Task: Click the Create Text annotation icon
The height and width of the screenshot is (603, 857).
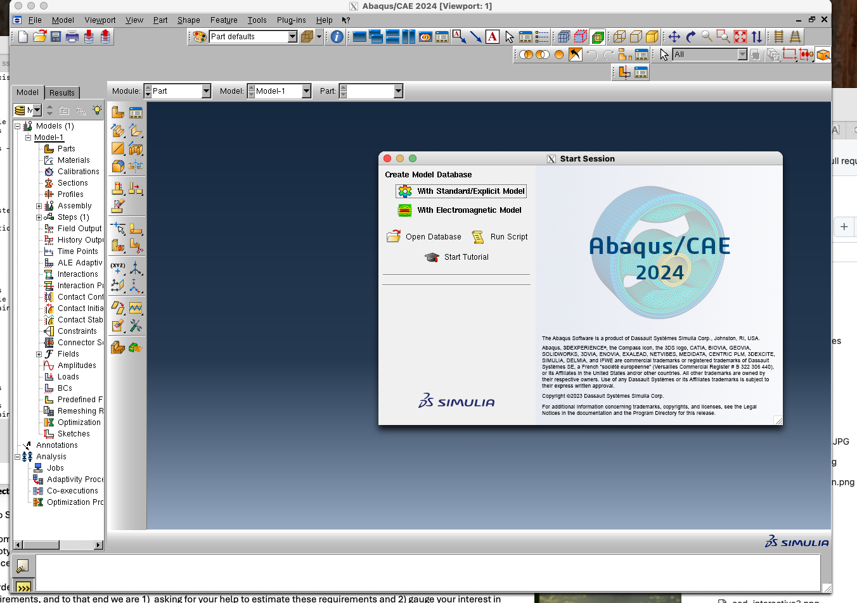Action: pos(493,37)
